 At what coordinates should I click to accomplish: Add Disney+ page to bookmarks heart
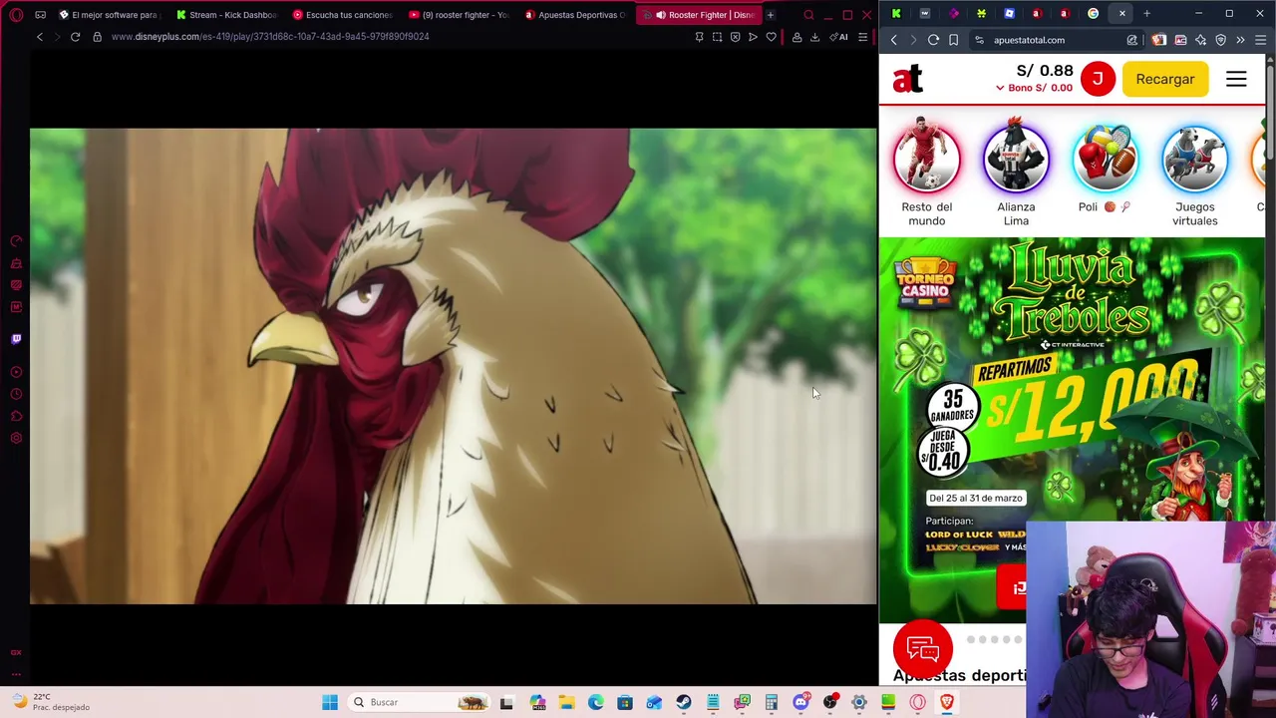[771, 37]
